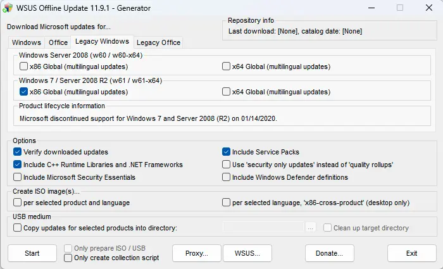
Task: Click the browse ellipsis button
Action: click(x=310, y=227)
